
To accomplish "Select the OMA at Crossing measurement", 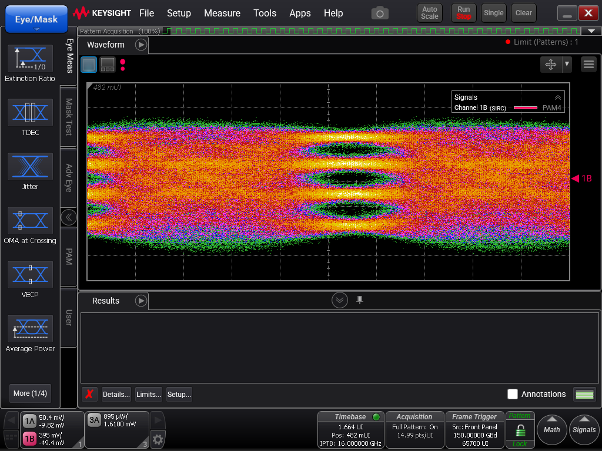I will (x=30, y=220).
